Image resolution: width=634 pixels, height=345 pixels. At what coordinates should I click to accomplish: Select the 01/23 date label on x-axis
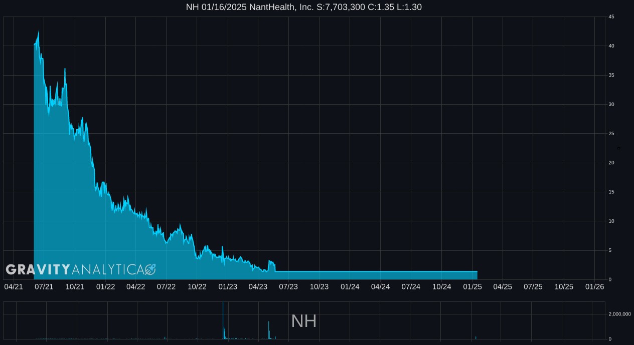[228, 286]
